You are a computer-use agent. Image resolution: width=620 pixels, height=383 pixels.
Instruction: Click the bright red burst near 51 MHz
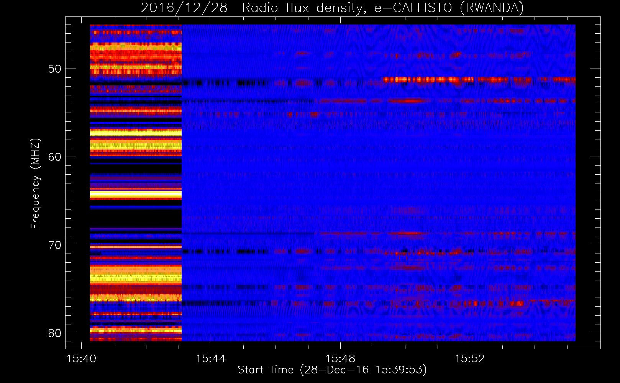click(428, 80)
